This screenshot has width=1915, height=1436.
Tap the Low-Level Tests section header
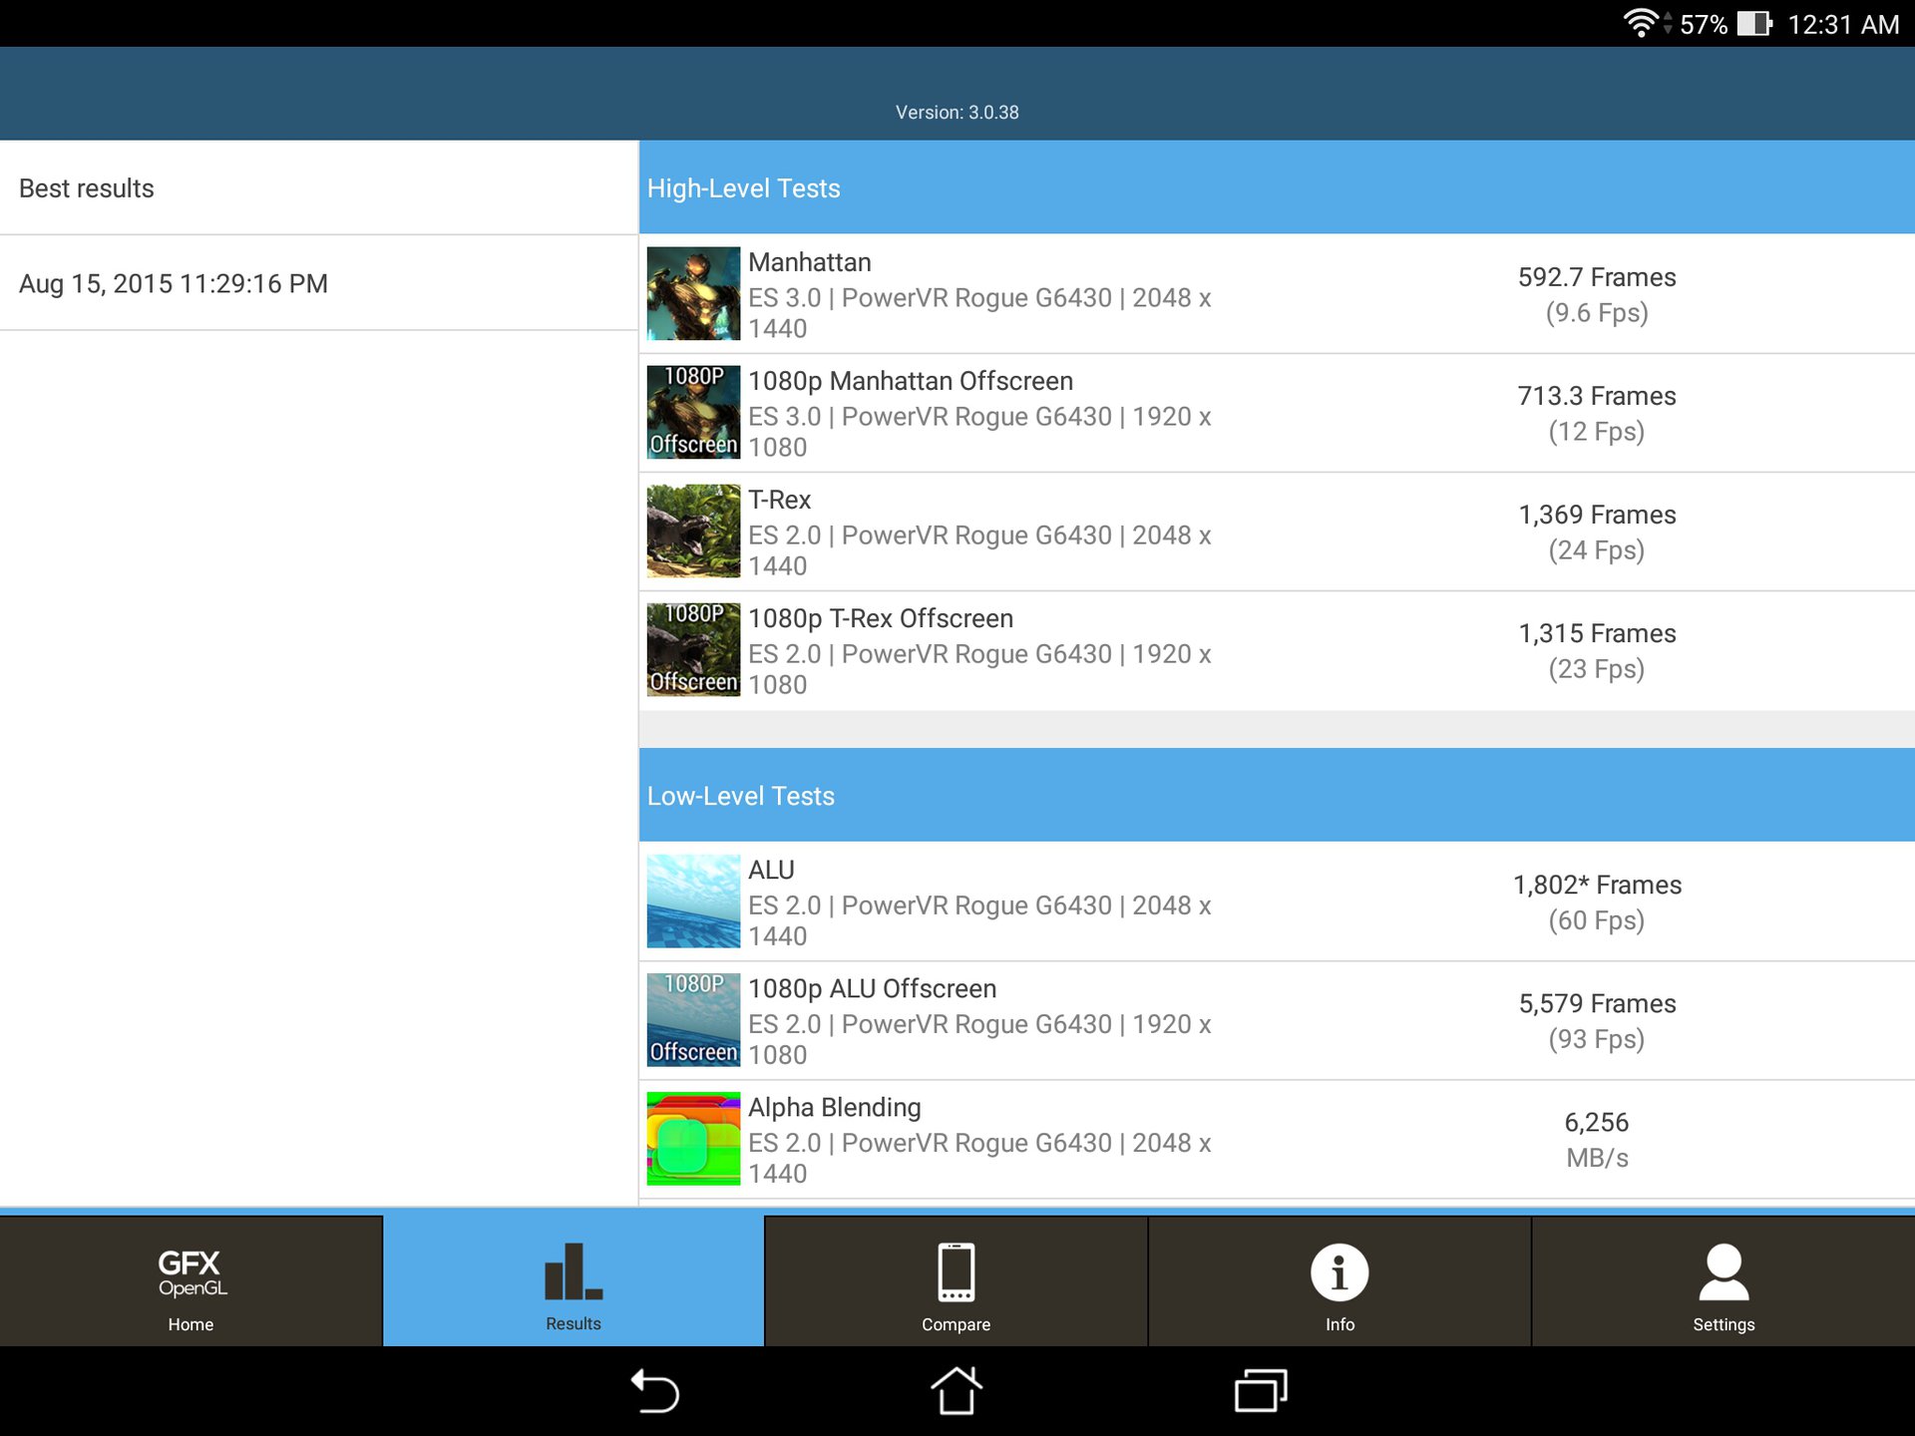(1277, 796)
